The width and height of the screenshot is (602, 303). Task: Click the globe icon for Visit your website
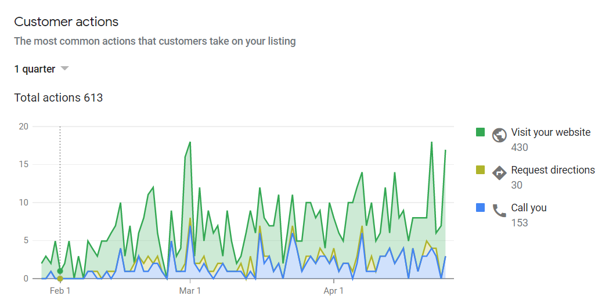pos(499,135)
